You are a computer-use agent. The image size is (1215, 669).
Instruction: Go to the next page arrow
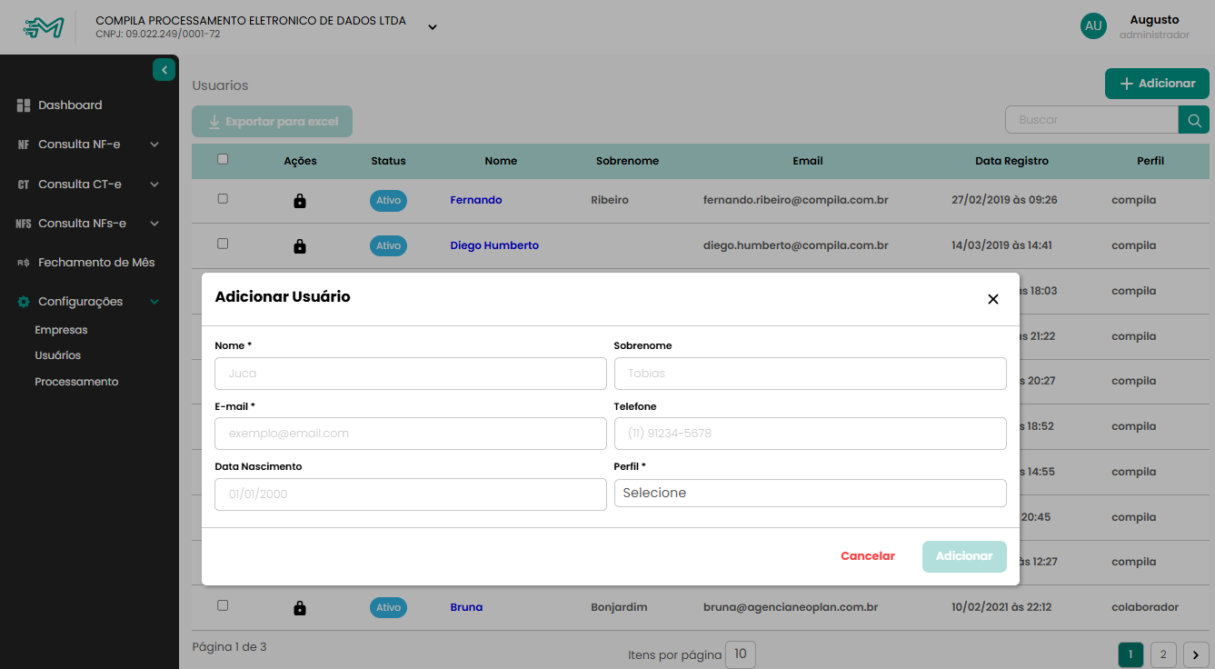(1197, 654)
